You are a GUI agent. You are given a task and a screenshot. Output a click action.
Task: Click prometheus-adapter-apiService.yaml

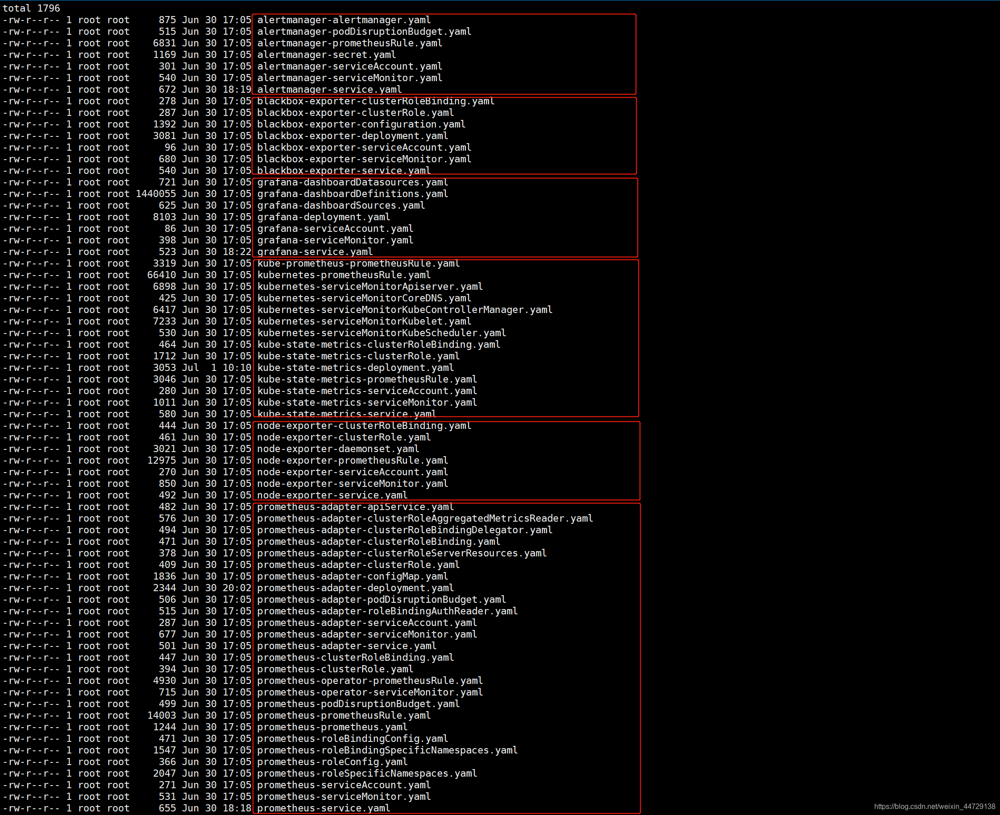(x=355, y=506)
